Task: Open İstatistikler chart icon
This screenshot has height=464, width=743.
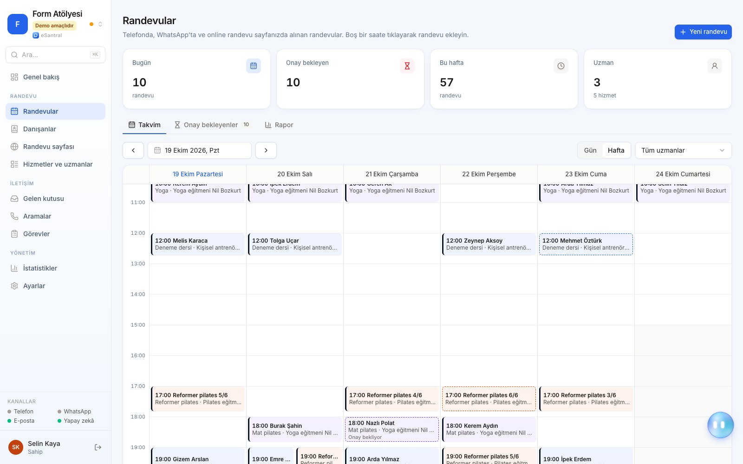Action: (x=14, y=268)
